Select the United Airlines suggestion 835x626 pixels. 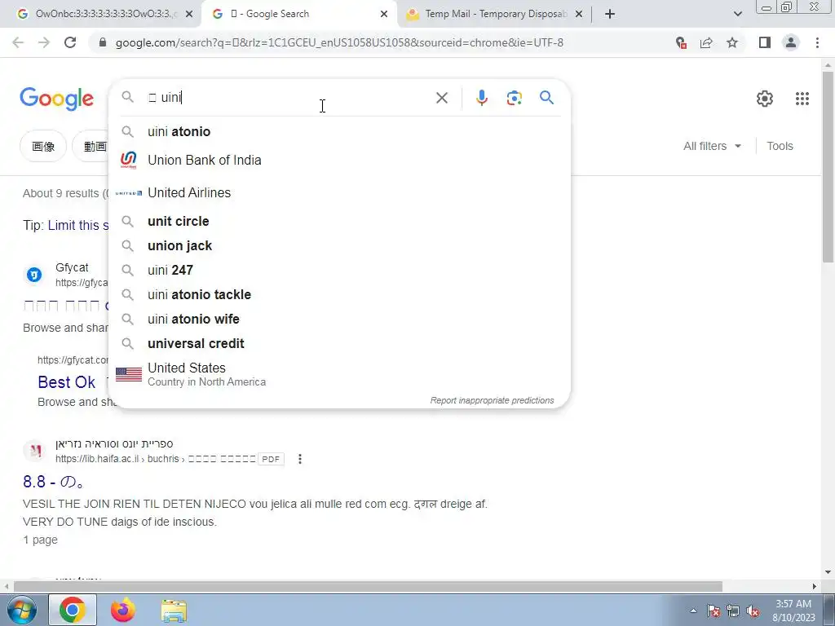(x=339, y=192)
